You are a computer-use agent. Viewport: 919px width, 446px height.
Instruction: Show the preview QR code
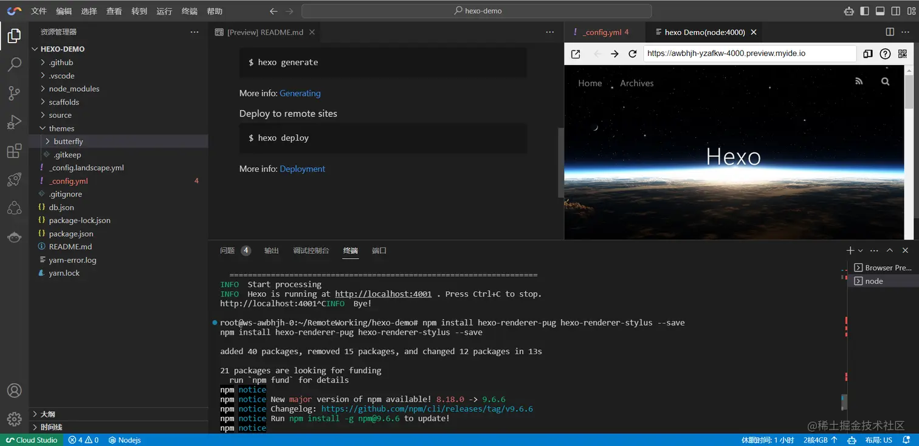click(902, 53)
